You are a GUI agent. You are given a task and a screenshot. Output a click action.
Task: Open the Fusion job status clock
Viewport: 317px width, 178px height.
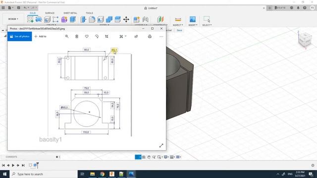pyautogui.click(x=292, y=8)
